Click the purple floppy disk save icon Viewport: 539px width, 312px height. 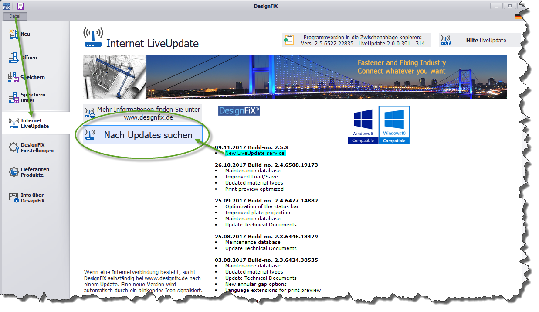tap(20, 6)
